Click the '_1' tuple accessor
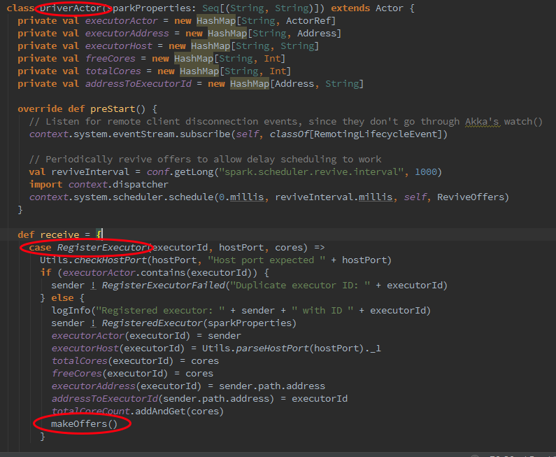The height and width of the screenshot is (457, 556). (x=376, y=349)
